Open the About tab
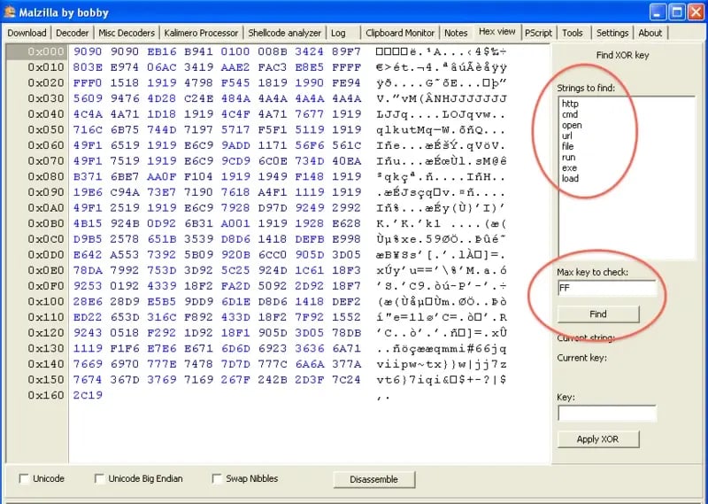708x504 pixels. coord(650,33)
